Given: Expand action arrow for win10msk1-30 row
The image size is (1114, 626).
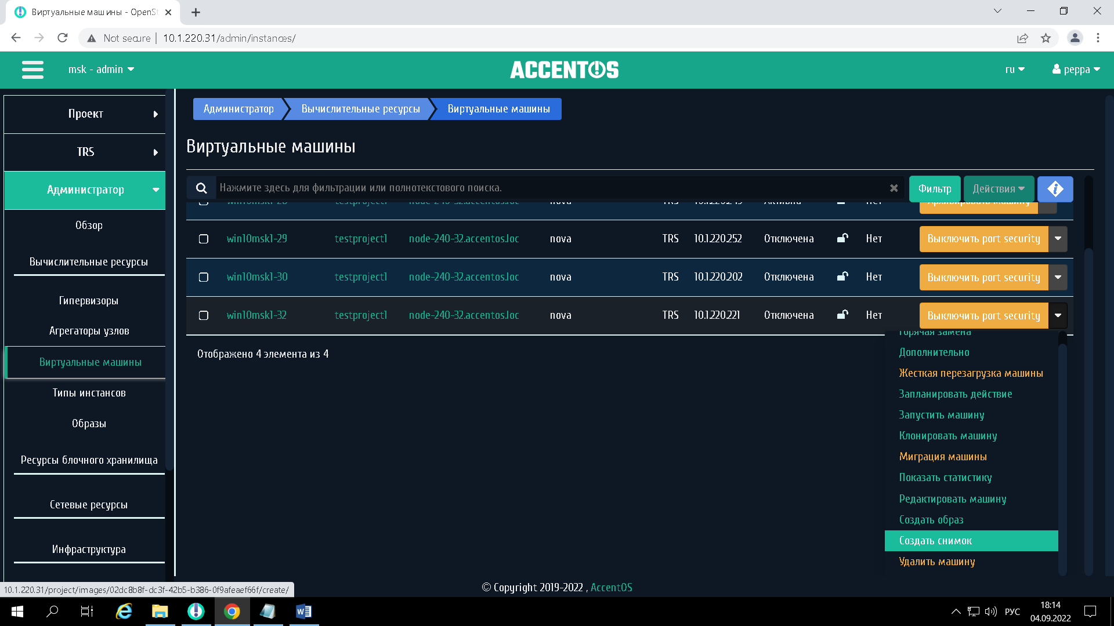Looking at the screenshot, I should [x=1058, y=277].
